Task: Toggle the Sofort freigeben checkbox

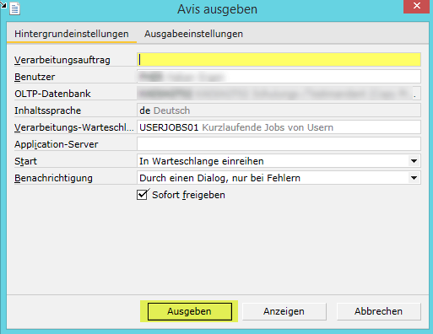Action: pyautogui.click(x=143, y=195)
